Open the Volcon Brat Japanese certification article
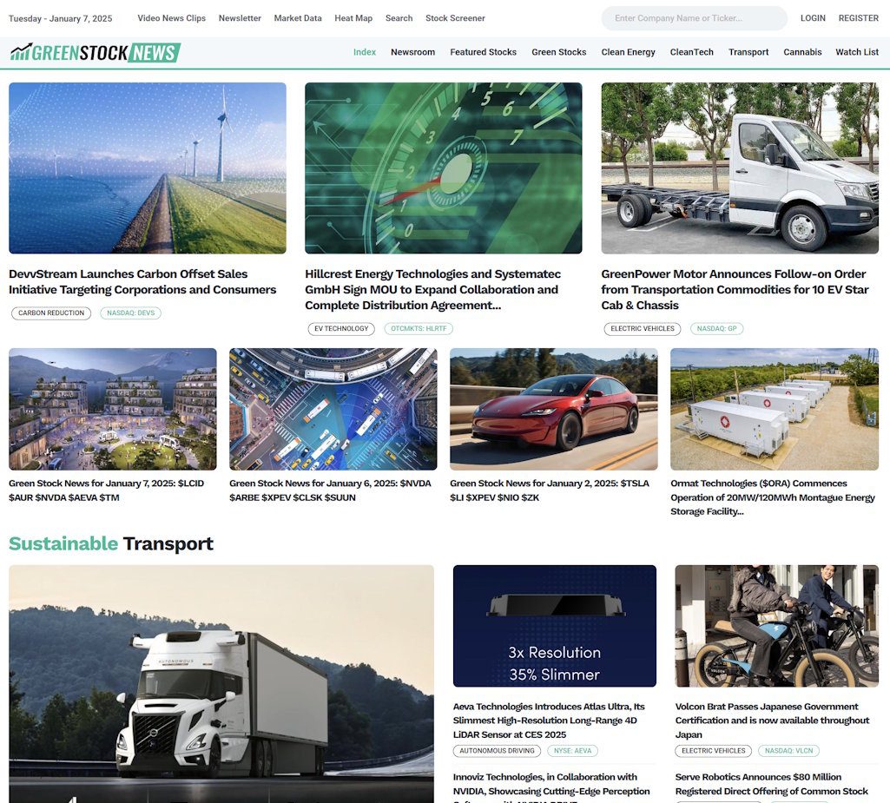Image resolution: width=890 pixels, height=803 pixels. [772, 720]
